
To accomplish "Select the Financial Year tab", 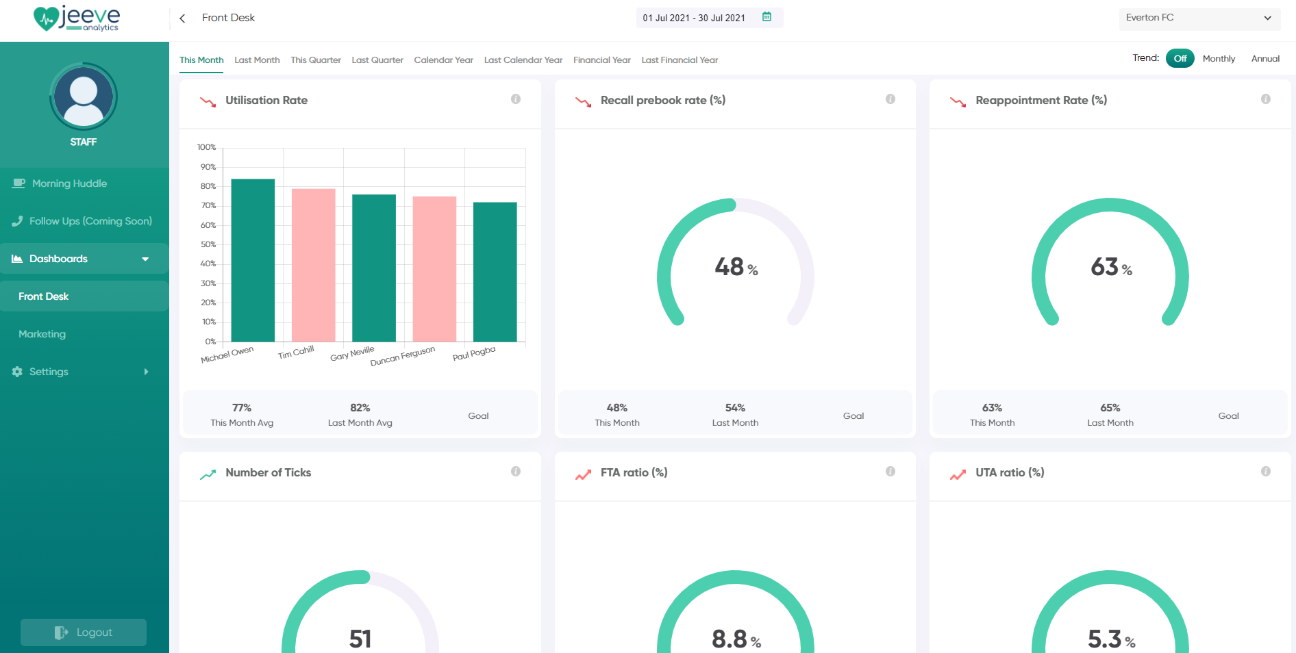I will coord(602,60).
